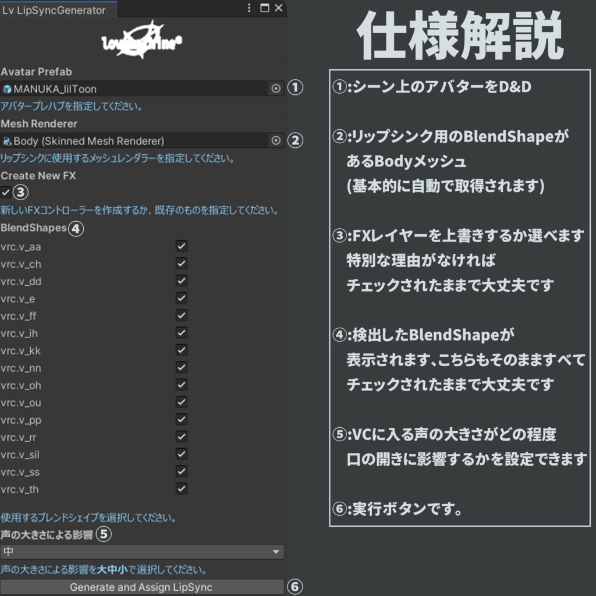596x596 pixels.
Task: Uncheck the vrc.v_th blendshape
Action: [x=181, y=489]
